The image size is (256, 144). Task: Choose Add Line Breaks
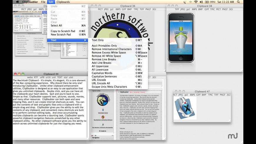pyautogui.click(x=118, y=63)
